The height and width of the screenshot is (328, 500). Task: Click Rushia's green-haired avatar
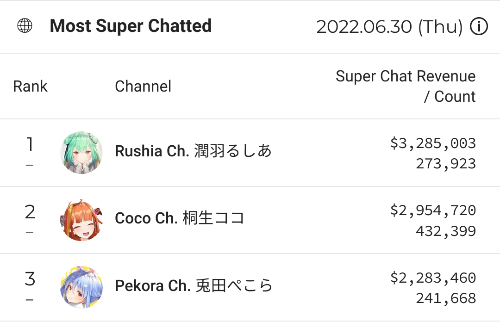tap(81, 152)
